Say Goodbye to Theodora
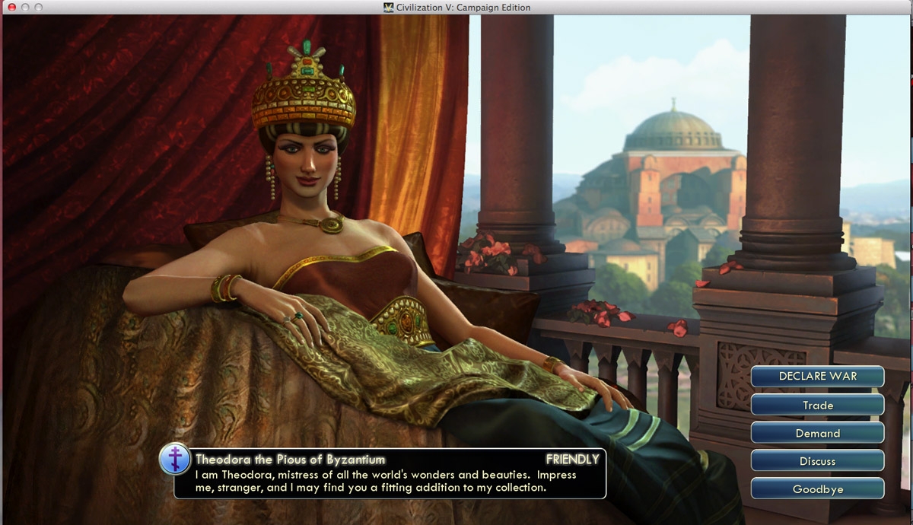The width and height of the screenshot is (913, 525). coord(818,489)
